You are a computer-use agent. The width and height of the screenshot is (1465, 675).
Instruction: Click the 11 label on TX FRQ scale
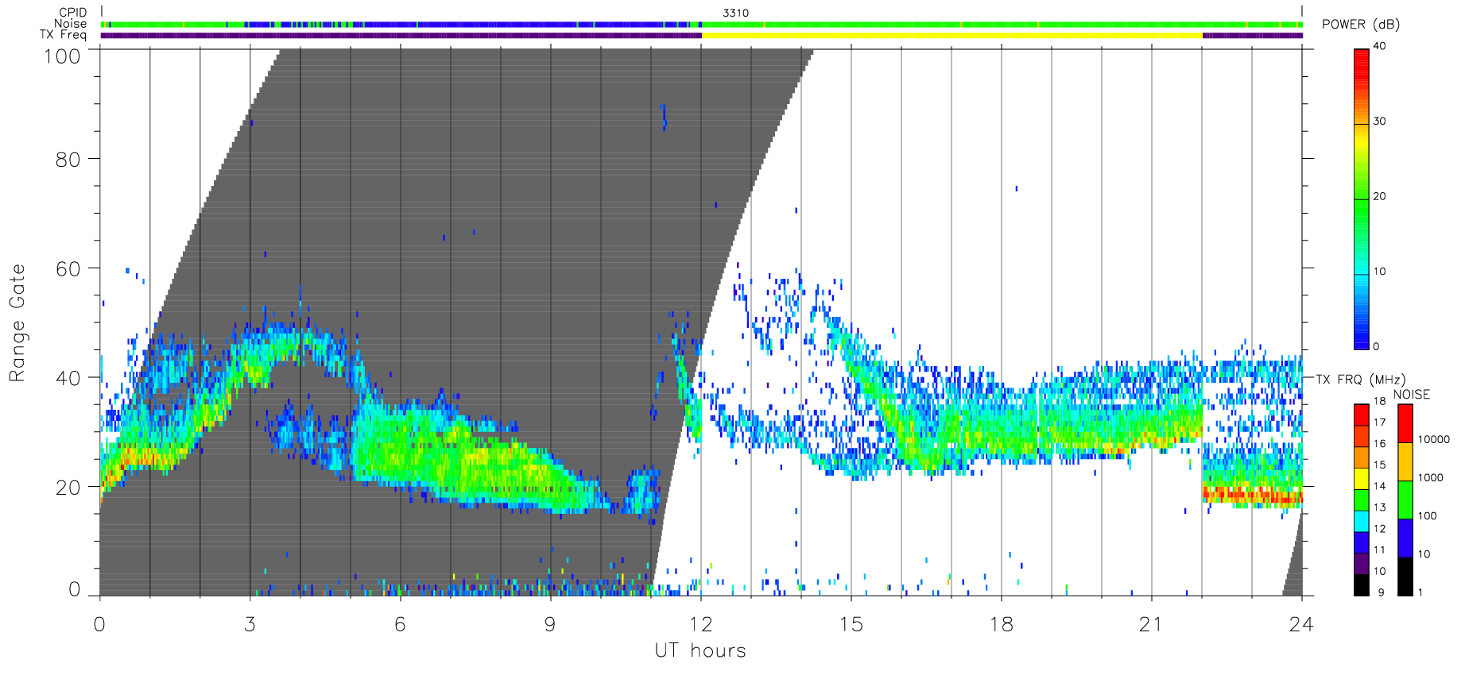tap(1379, 550)
